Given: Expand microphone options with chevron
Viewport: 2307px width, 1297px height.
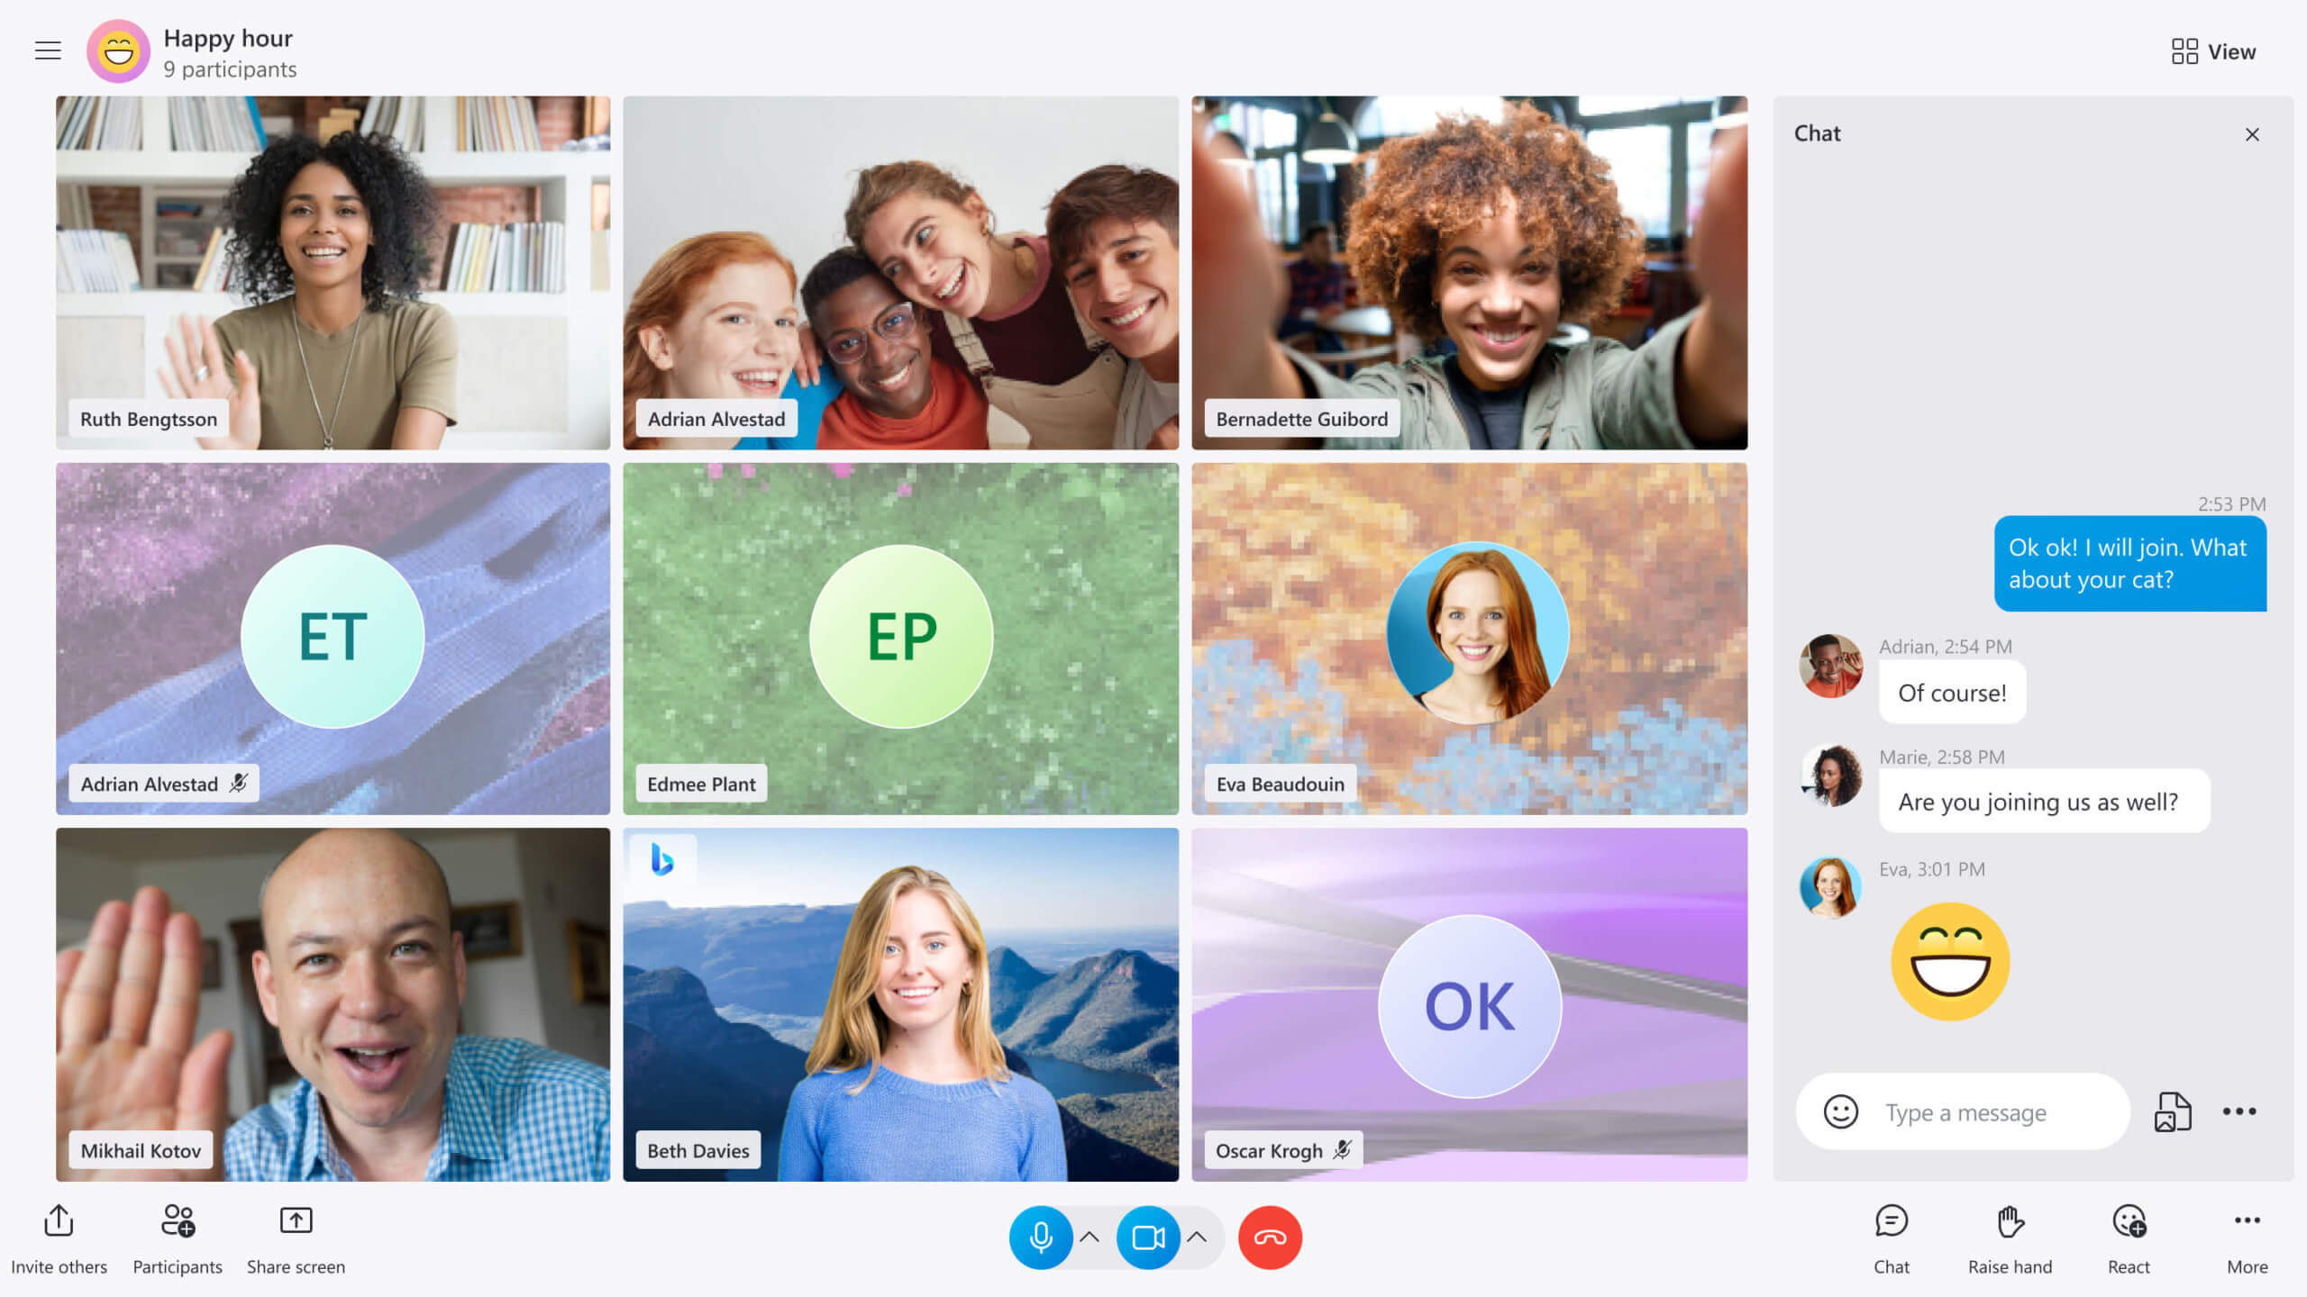Looking at the screenshot, I should pos(1087,1237).
